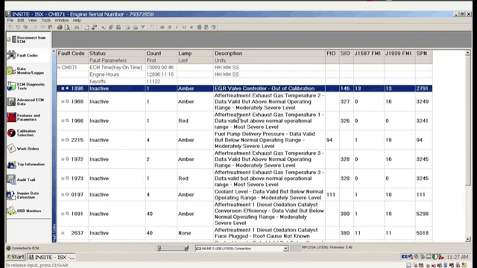Expand fault code 1972 row
Screen dimensions: 477x268
63,159
